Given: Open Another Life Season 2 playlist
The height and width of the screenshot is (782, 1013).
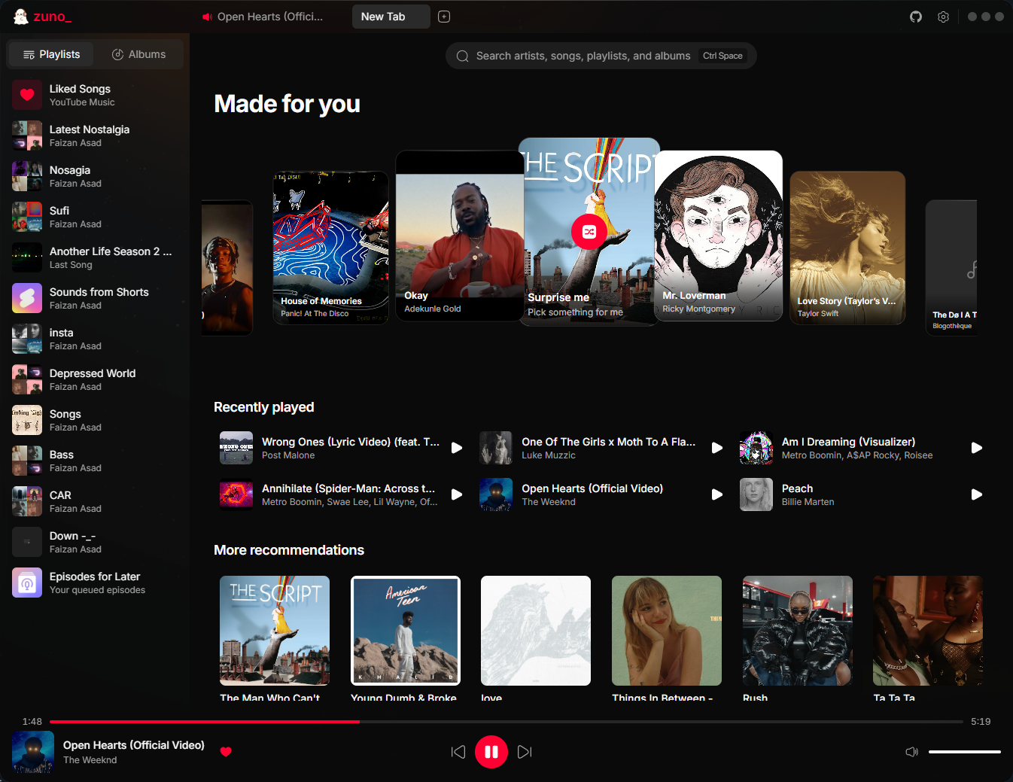Looking at the screenshot, I should click(95, 257).
